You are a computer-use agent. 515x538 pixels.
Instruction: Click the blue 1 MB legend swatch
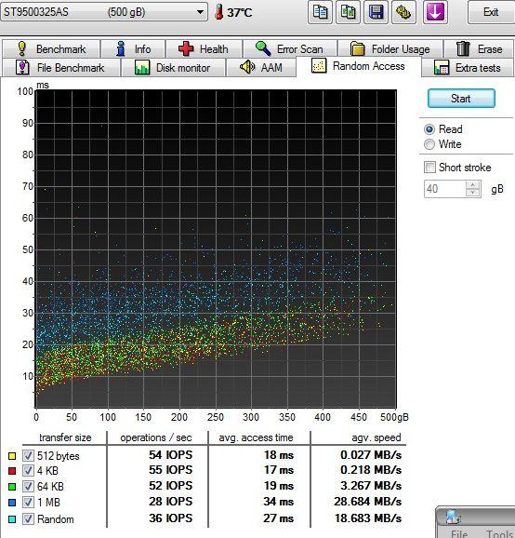[x=12, y=503]
